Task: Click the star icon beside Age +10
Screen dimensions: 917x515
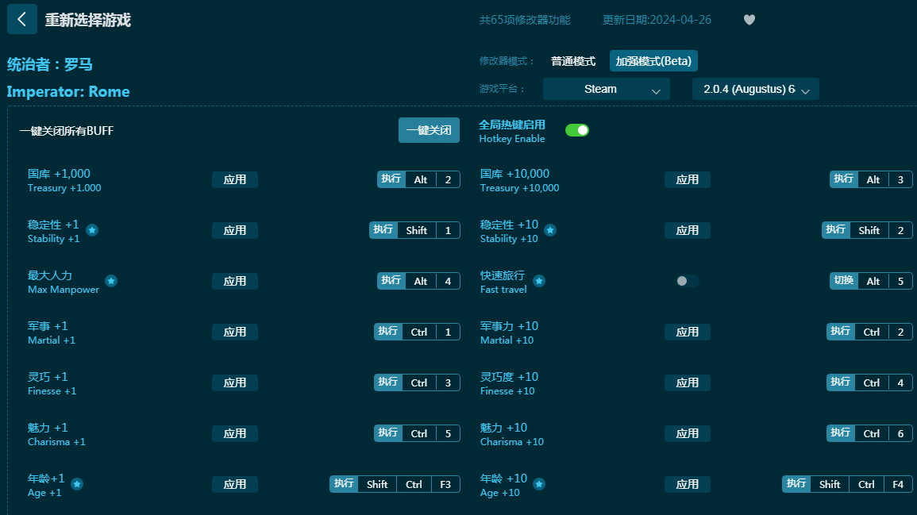Action: point(539,484)
